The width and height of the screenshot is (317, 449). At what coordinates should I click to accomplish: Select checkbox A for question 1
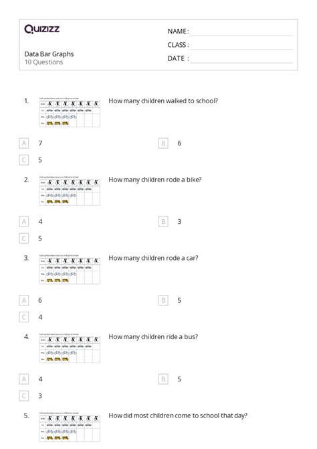tap(23, 143)
